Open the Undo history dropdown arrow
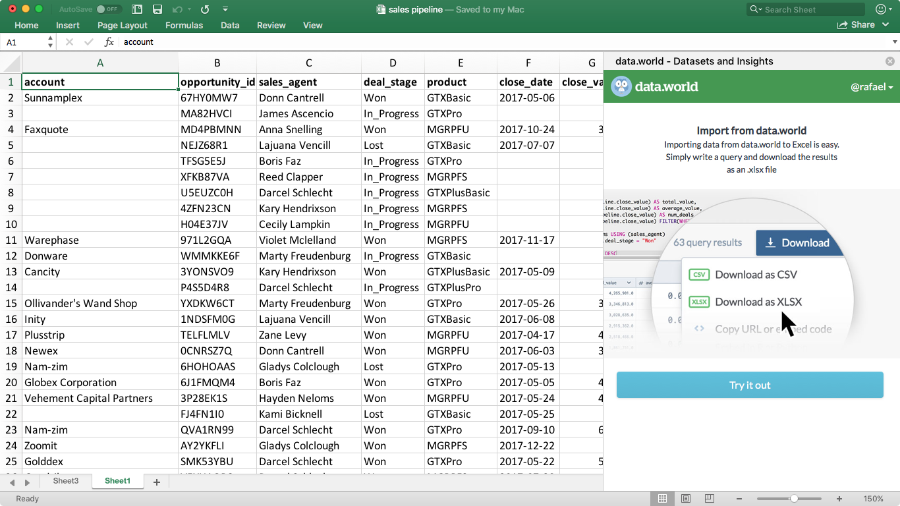The height and width of the screenshot is (506, 900). pyautogui.click(x=189, y=9)
